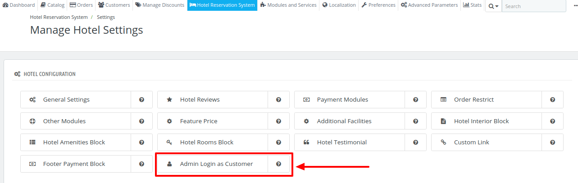Click question mark beside Payment Modules
The width and height of the screenshot is (578, 183).
pyautogui.click(x=415, y=100)
